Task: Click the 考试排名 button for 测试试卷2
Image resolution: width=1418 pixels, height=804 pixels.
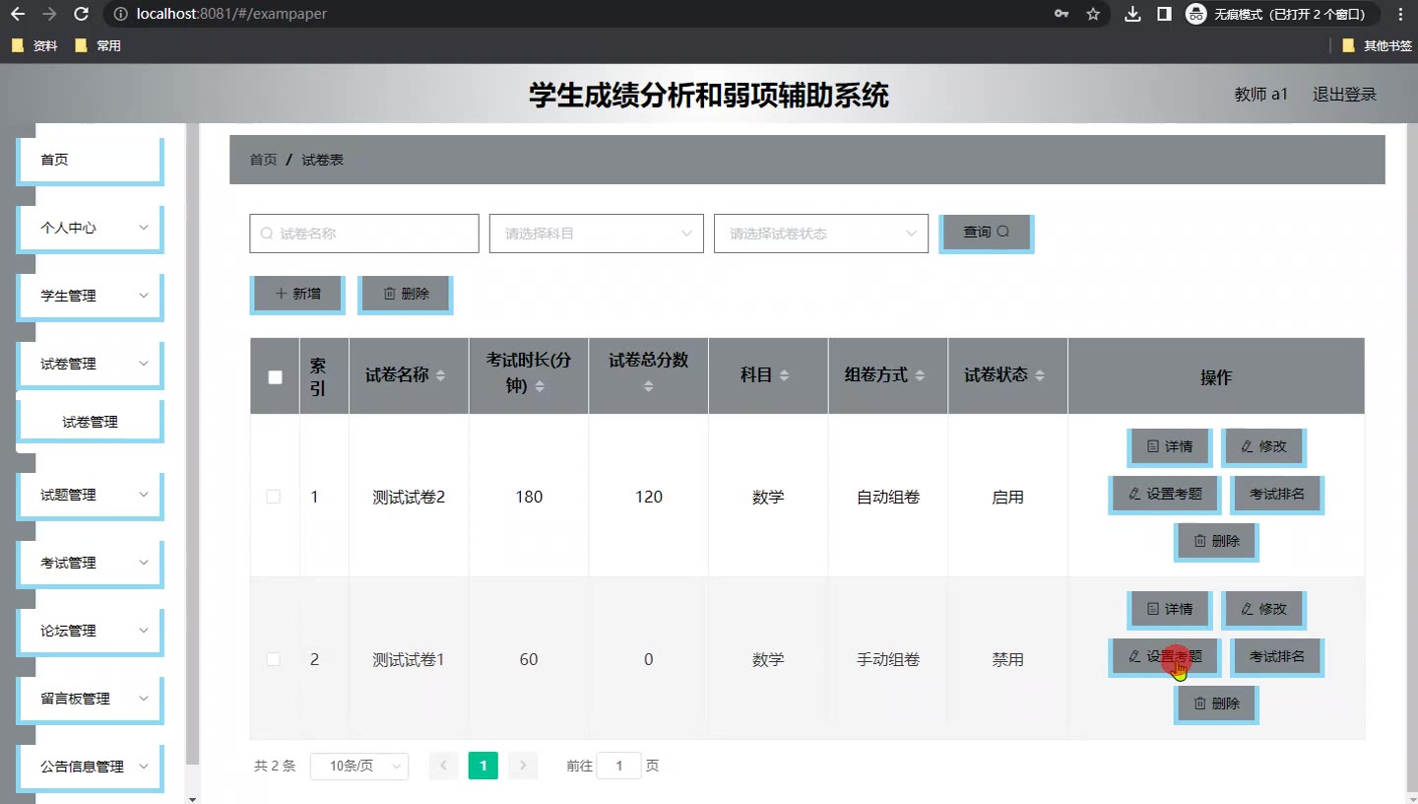Action: coord(1276,494)
